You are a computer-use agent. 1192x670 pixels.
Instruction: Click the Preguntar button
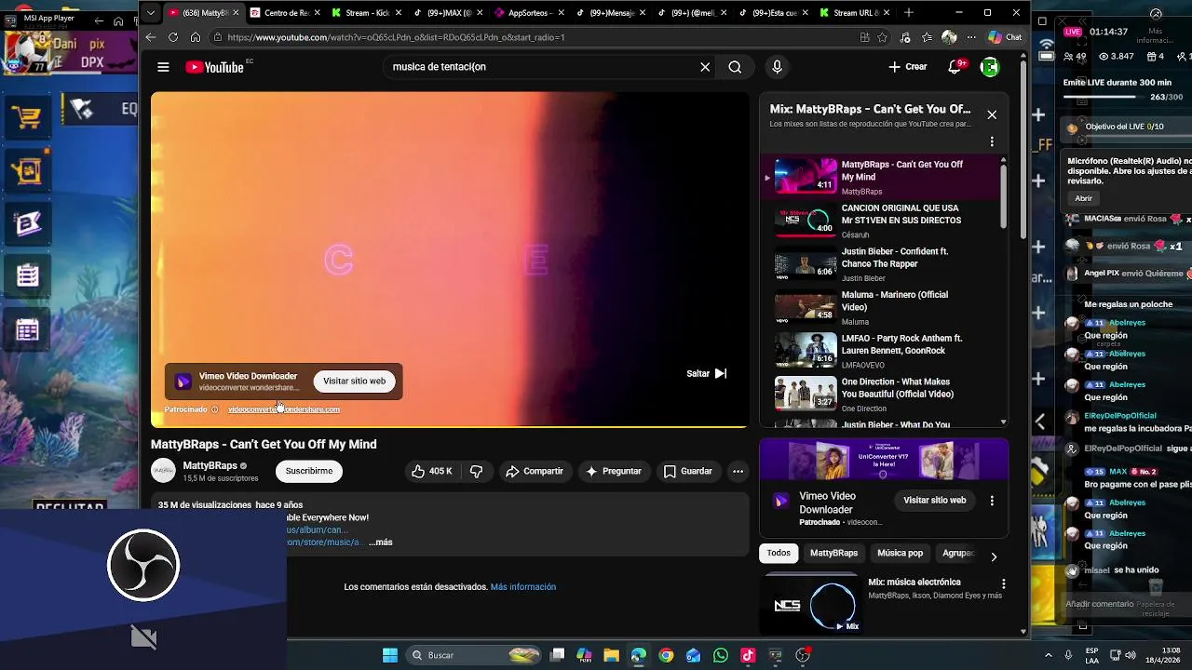613,471
